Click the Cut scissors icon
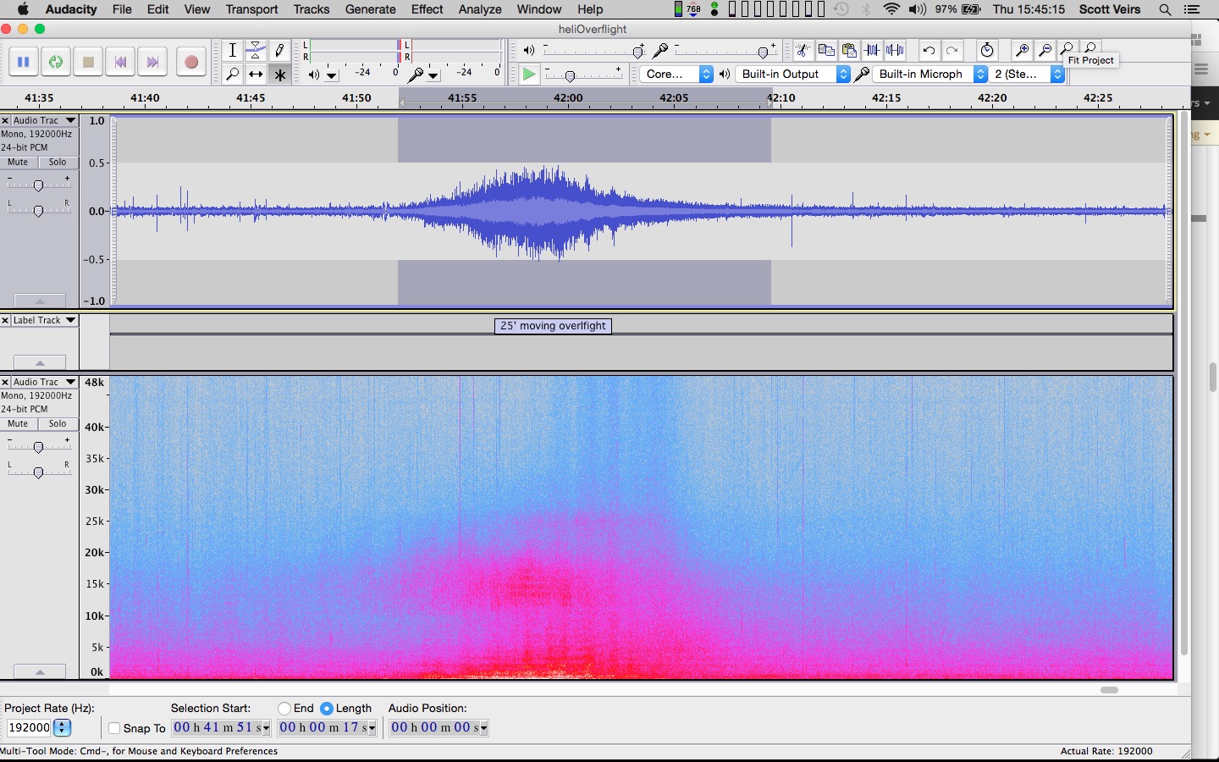Screen dimensions: 1219x762 [x=803, y=51]
